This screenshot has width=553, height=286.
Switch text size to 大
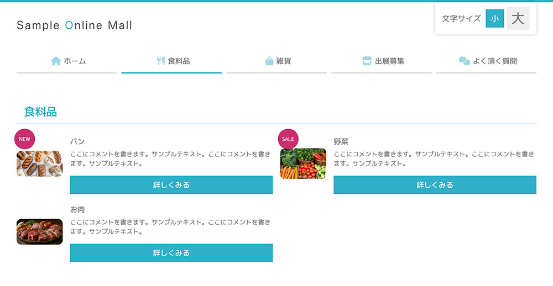coord(518,18)
